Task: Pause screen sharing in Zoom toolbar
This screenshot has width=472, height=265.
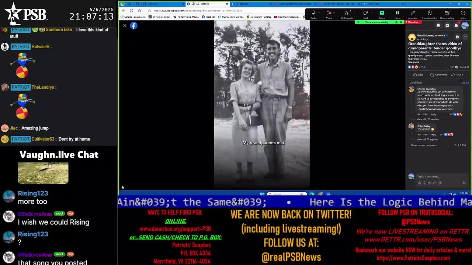Action: coord(397,14)
